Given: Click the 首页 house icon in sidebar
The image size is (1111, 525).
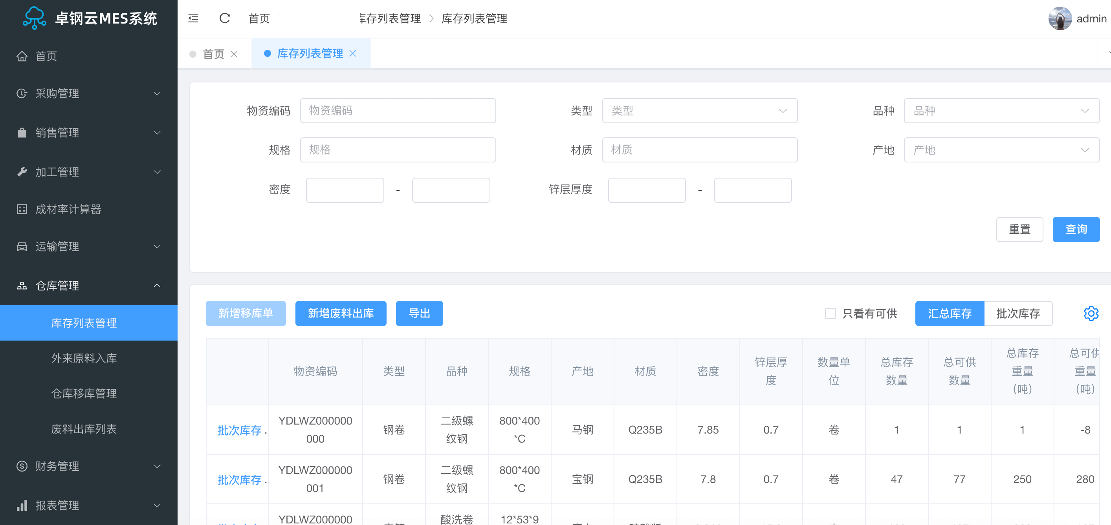Looking at the screenshot, I should point(22,56).
